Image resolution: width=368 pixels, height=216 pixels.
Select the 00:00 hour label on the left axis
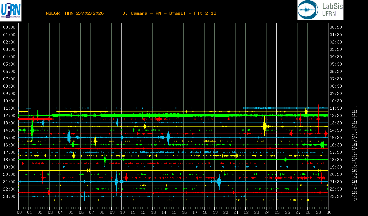click(9, 27)
